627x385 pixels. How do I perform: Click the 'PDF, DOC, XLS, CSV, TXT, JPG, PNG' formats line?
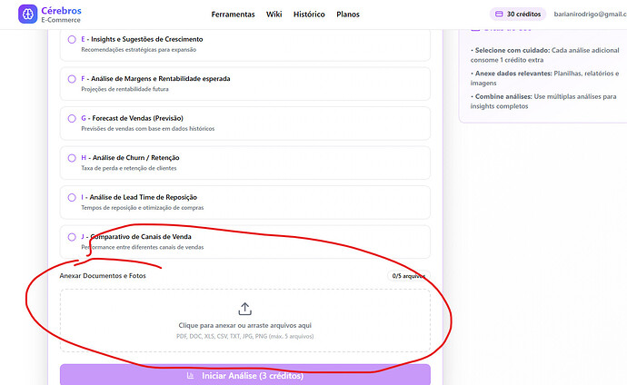click(x=244, y=336)
